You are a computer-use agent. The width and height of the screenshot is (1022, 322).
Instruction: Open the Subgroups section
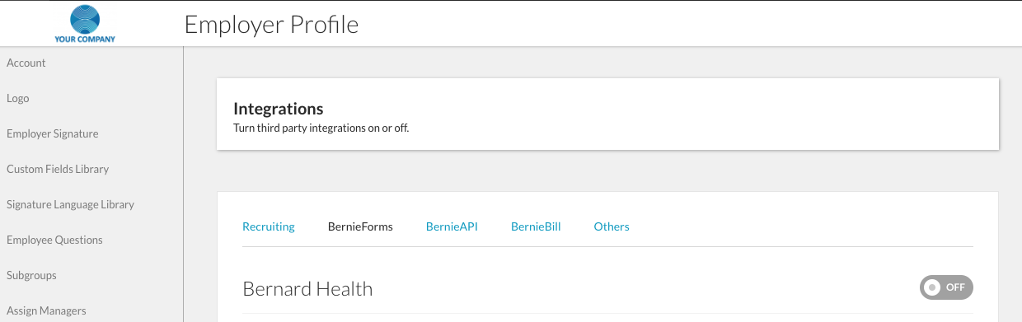(30, 275)
